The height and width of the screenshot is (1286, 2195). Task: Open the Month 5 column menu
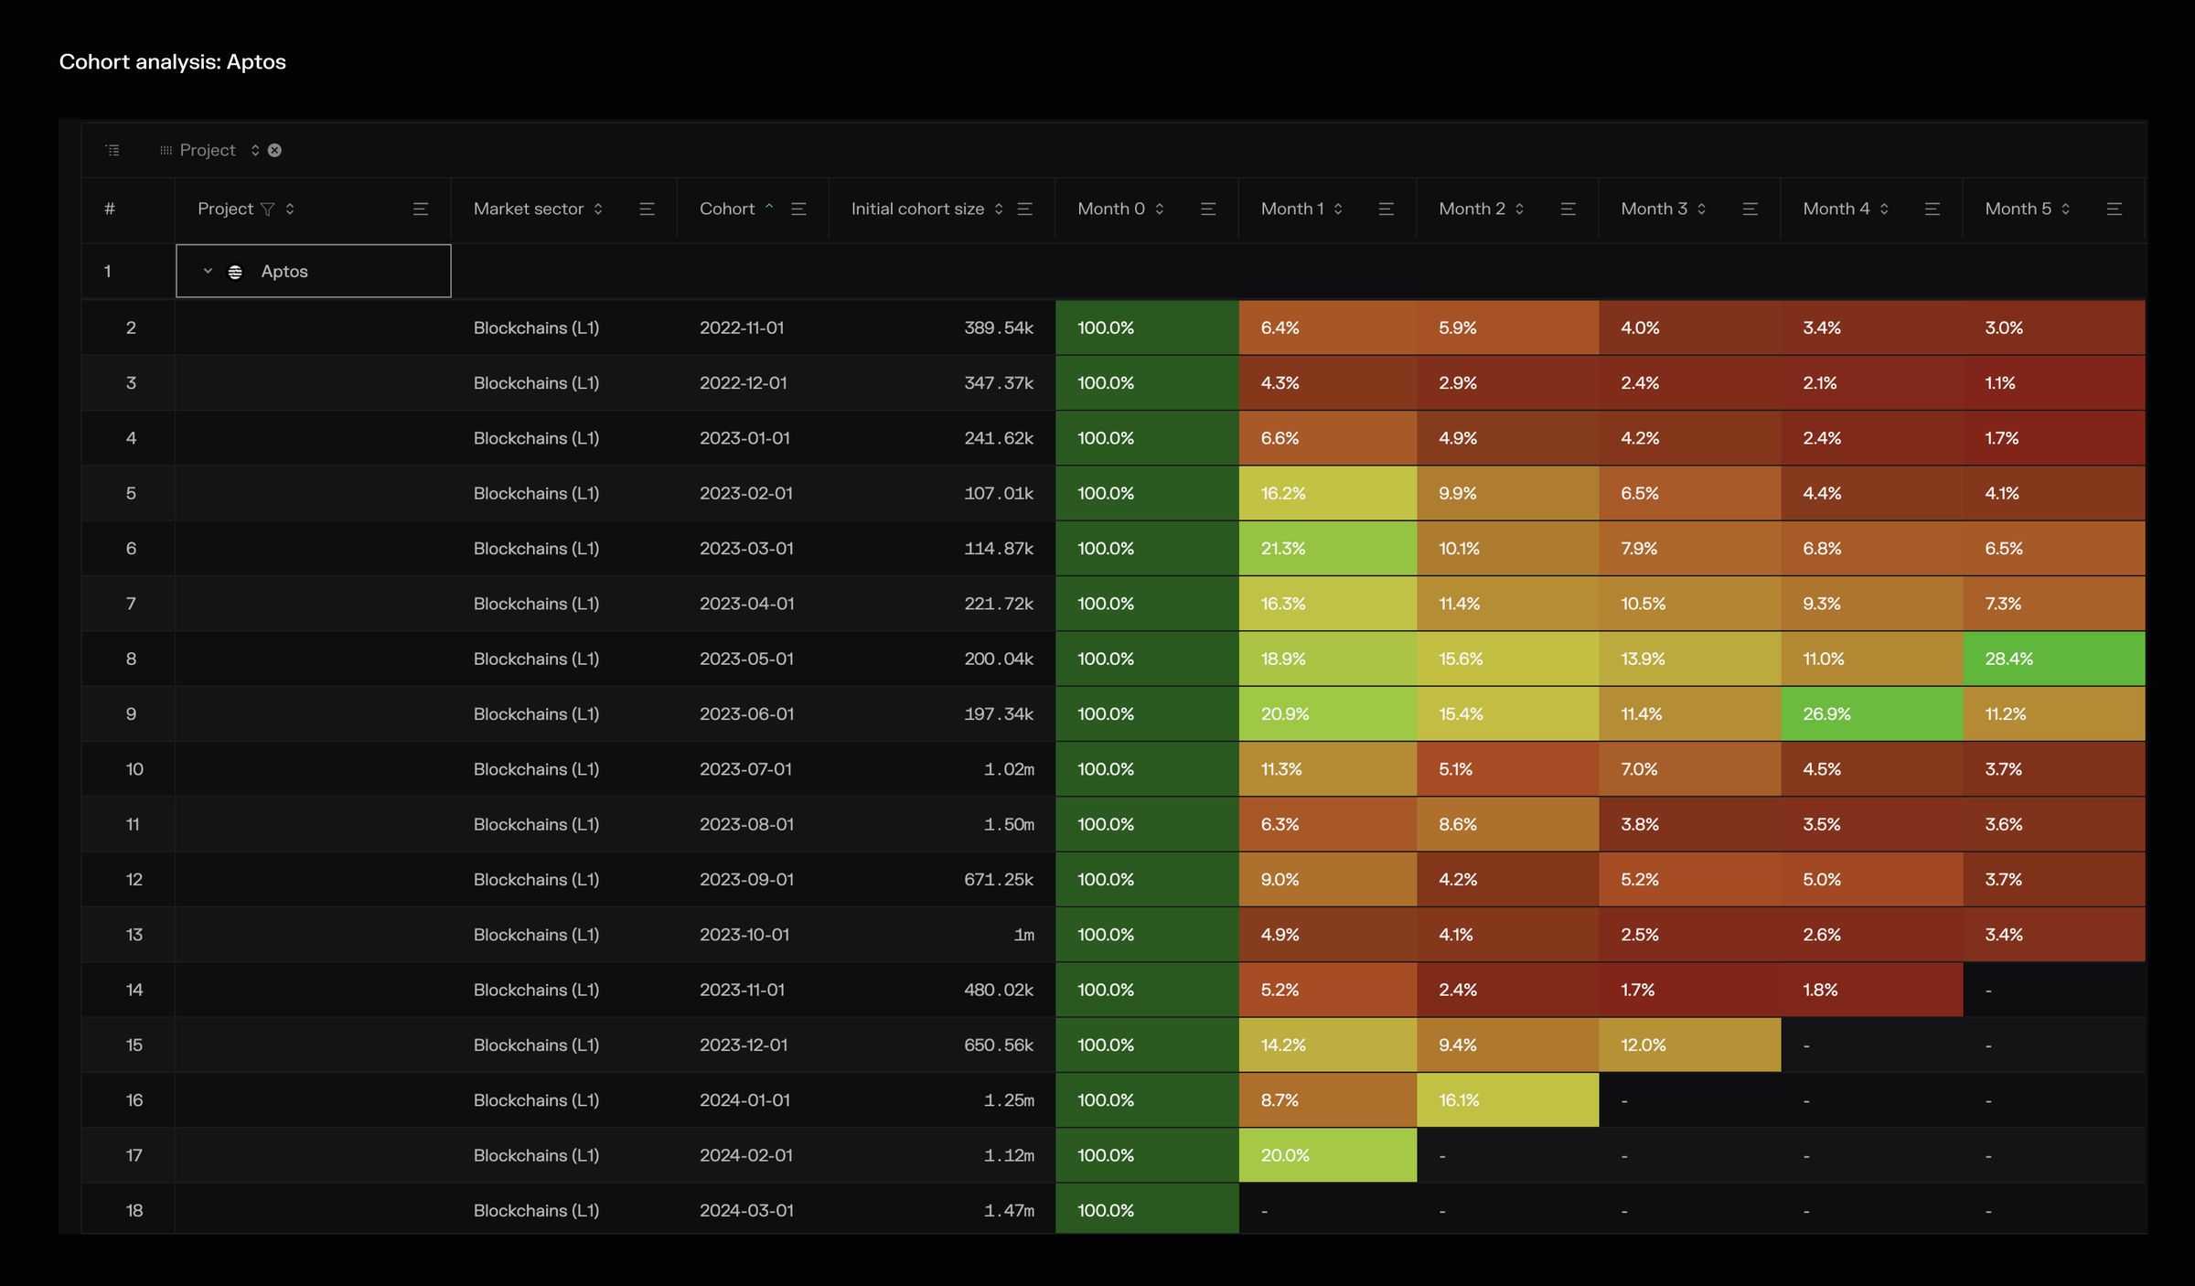pyautogui.click(x=2115, y=209)
